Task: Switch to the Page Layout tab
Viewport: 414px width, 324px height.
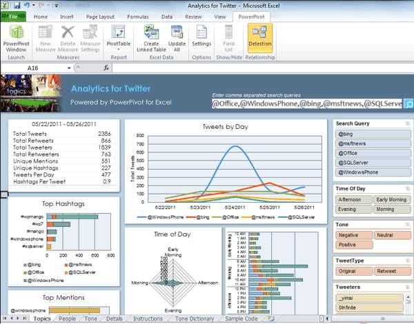Action: click(100, 17)
